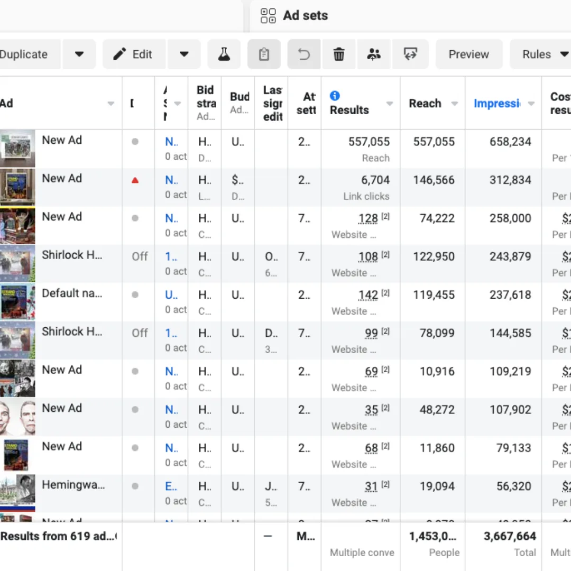Screen dimensions: 571x571
Task: Open the dropdown next to Duplicate
Action: coord(79,54)
